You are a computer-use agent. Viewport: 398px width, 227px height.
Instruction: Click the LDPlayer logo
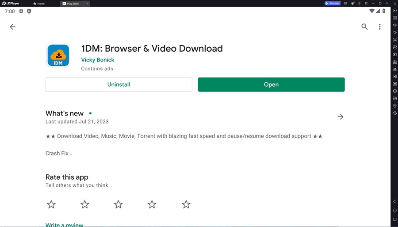(x=11, y=3)
